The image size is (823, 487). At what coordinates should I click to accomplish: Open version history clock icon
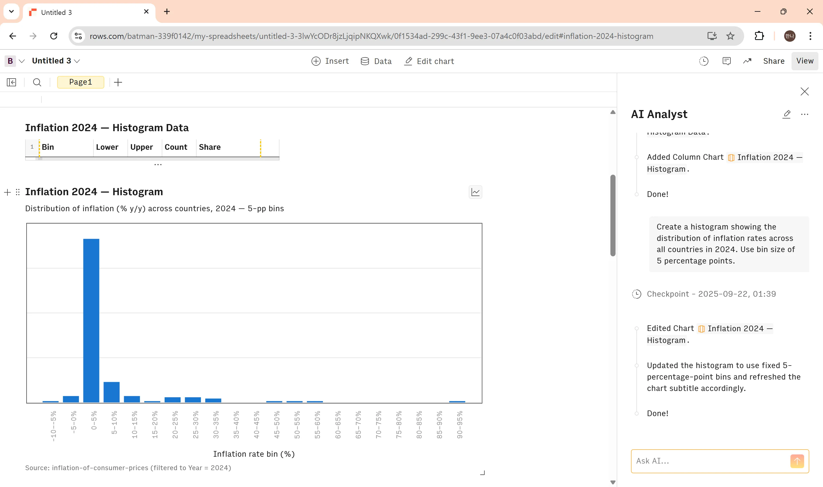tap(704, 61)
